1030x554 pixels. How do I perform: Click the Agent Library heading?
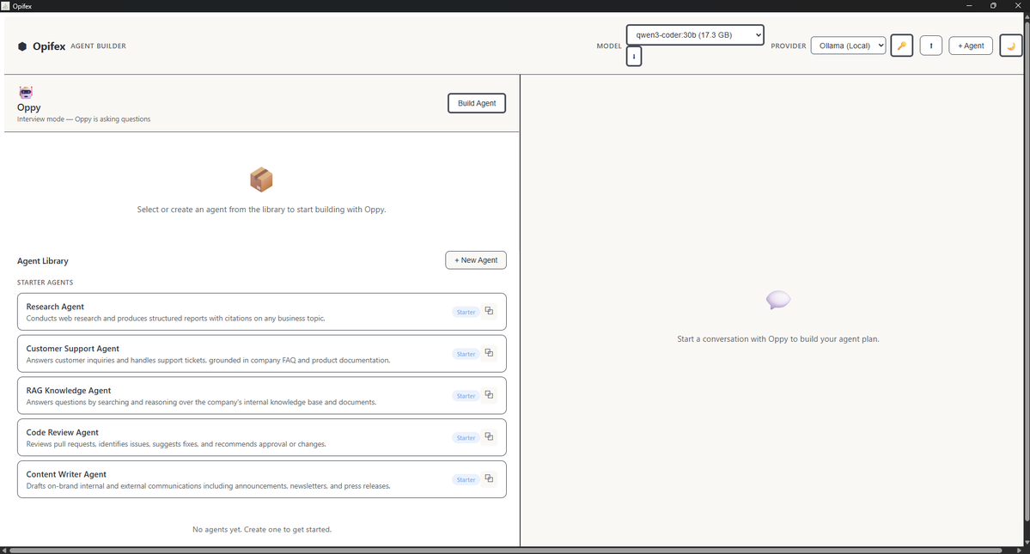tap(43, 260)
